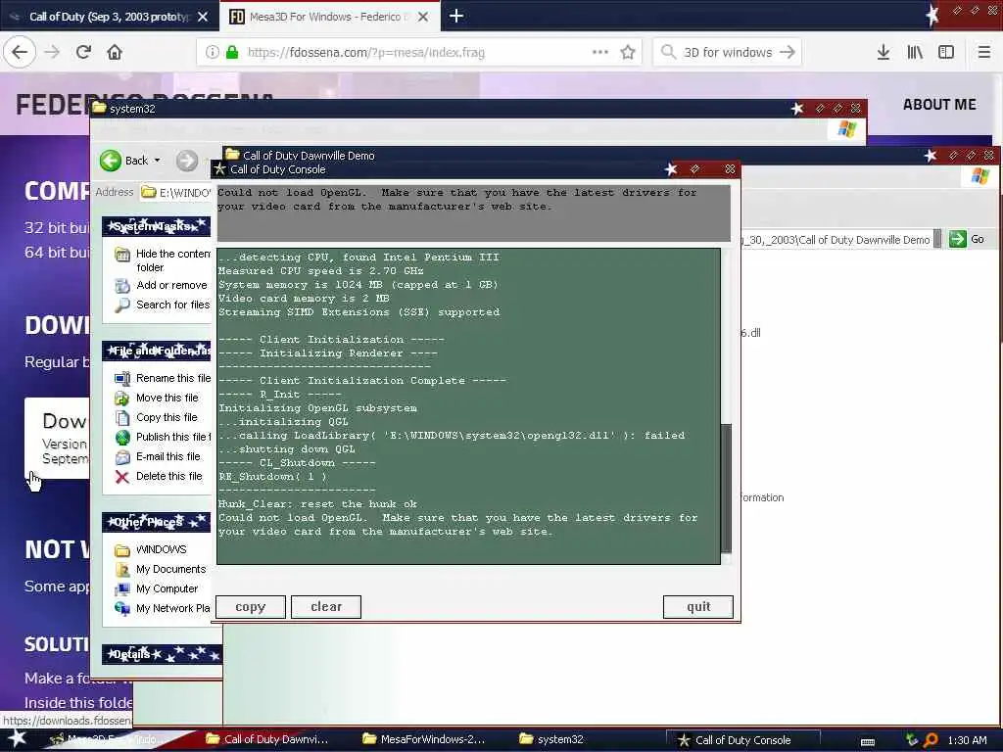Image resolution: width=1003 pixels, height=752 pixels.
Task: Open the Firefox library icon
Action: [915, 53]
